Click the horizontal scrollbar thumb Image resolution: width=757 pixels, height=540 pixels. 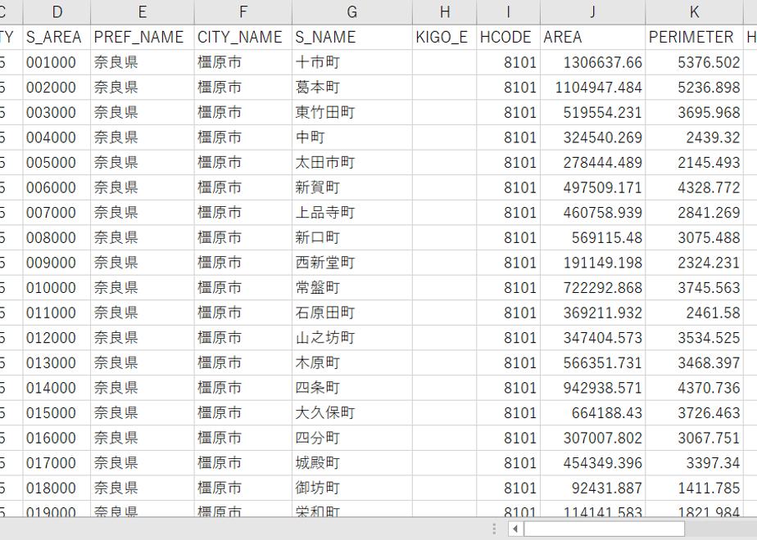[604, 529]
